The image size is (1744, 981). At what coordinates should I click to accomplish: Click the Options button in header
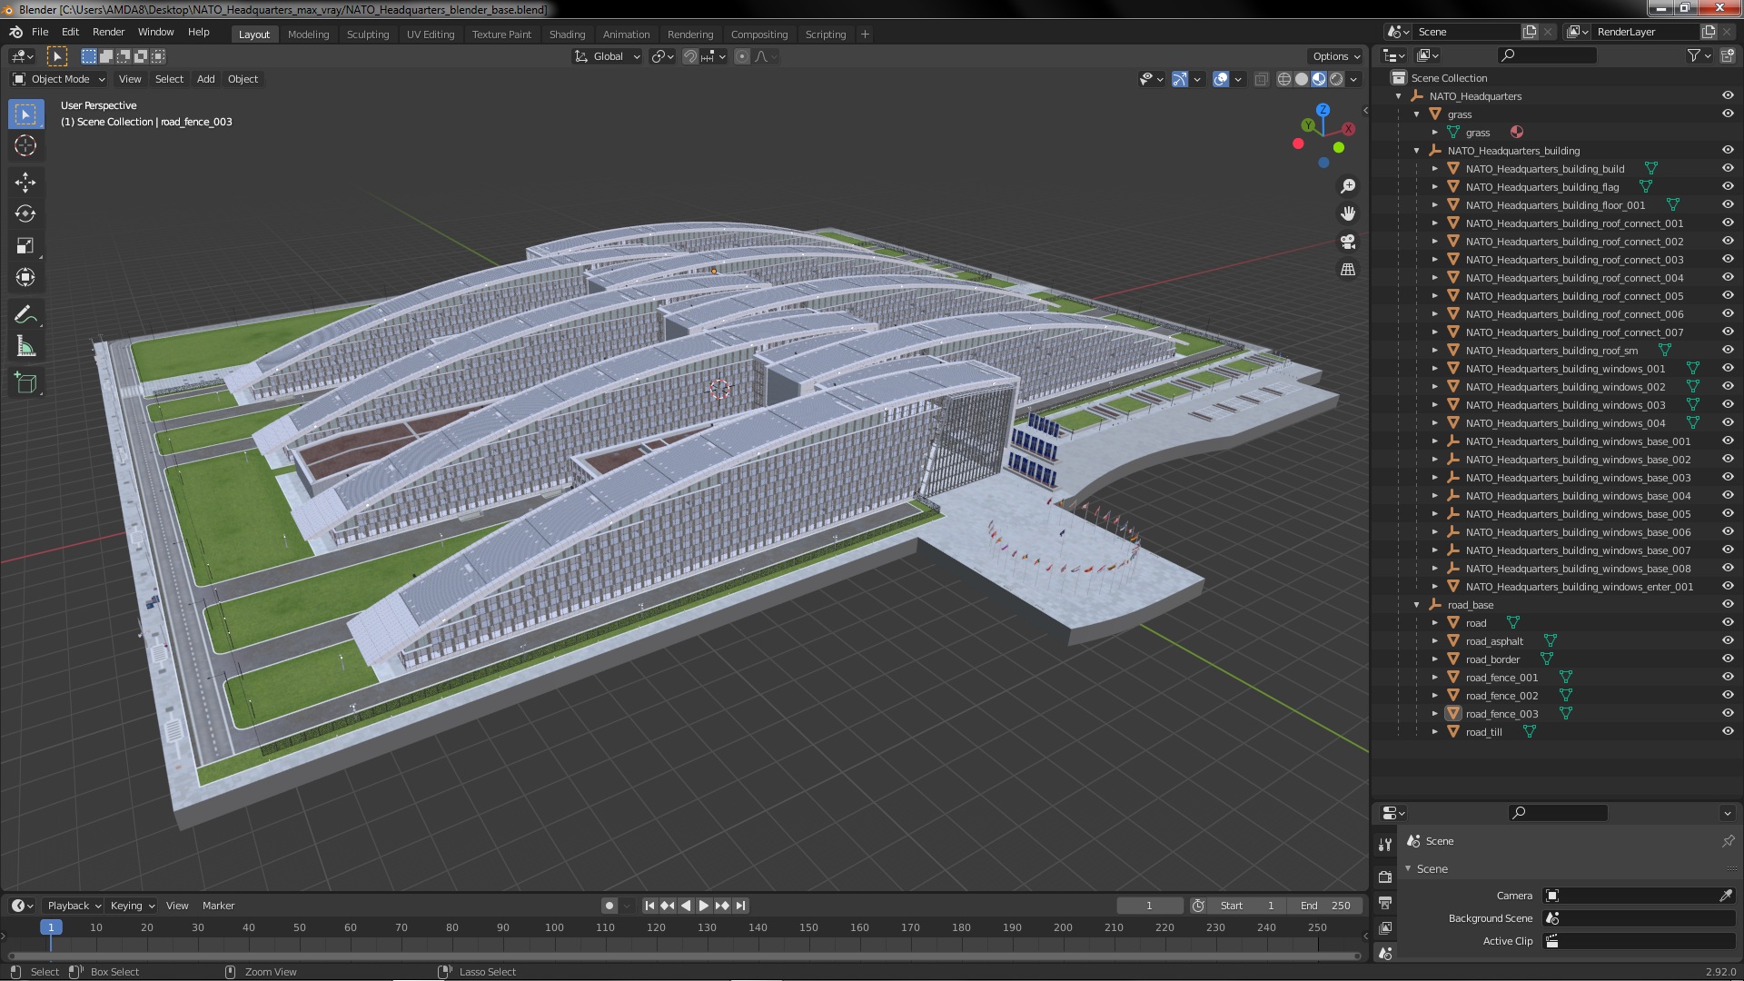(1335, 56)
